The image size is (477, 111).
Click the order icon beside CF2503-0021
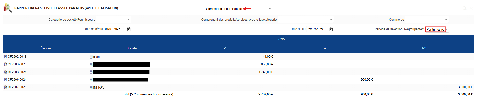click(x=5, y=72)
